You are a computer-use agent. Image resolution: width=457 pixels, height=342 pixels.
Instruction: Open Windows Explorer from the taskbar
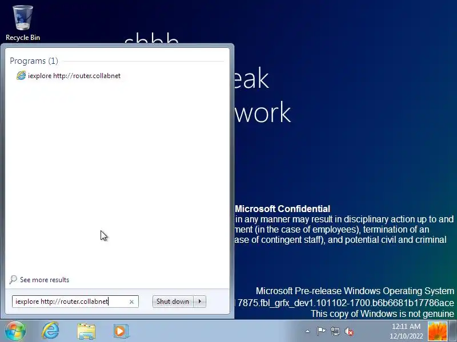86,331
